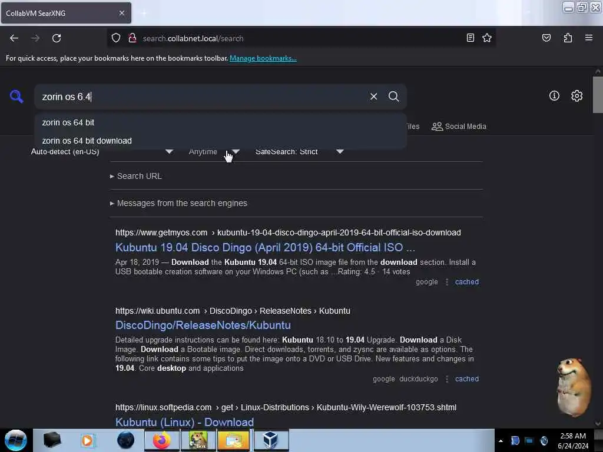Open SearXNG preferences gear icon
603x452 pixels.
(577, 96)
